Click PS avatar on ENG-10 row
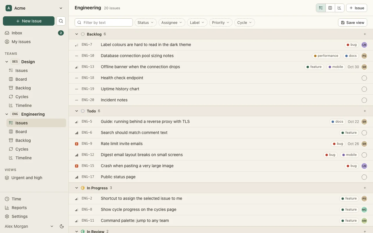The image size is (373, 233). pos(364,56)
